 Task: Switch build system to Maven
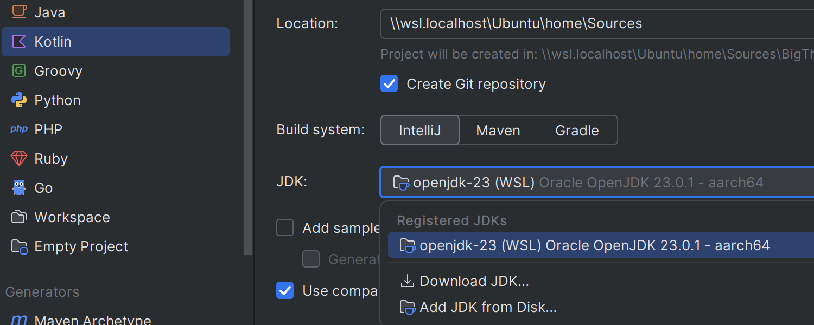(x=498, y=131)
